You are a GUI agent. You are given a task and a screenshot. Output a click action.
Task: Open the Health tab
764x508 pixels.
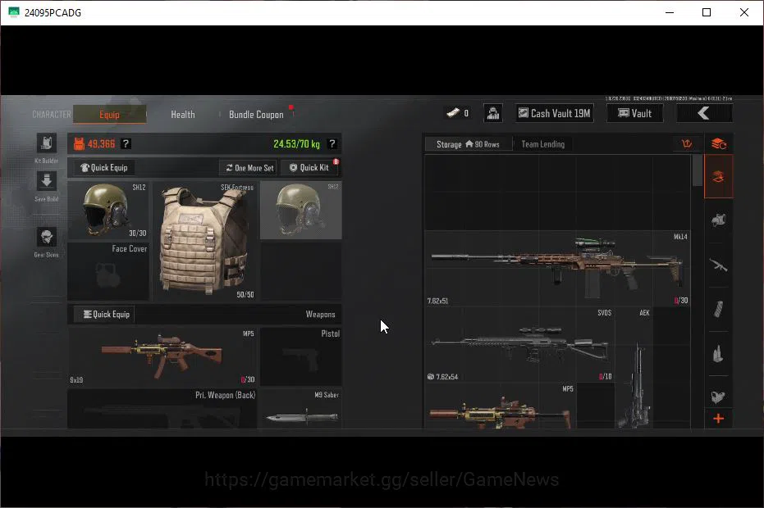(x=183, y=115)
